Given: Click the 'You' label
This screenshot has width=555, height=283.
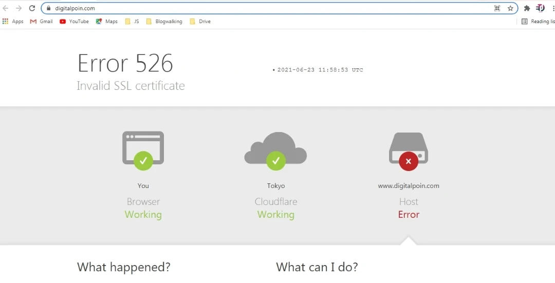Looking at the screenshot, I should (143, 186).
